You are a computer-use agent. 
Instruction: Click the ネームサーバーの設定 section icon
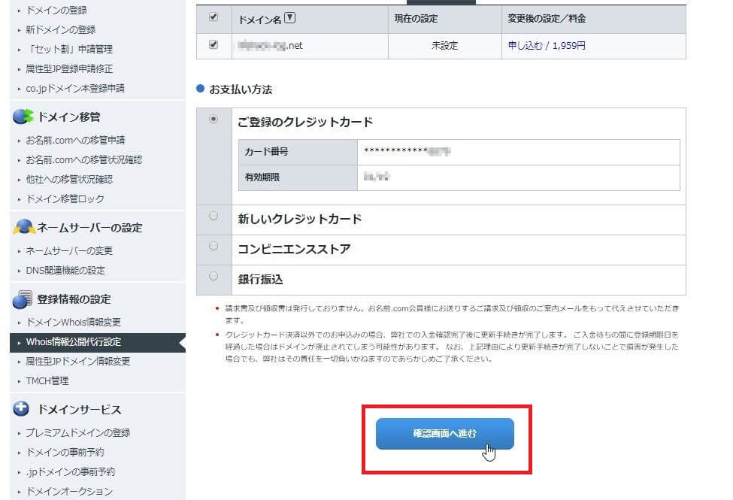click(23, 227)
